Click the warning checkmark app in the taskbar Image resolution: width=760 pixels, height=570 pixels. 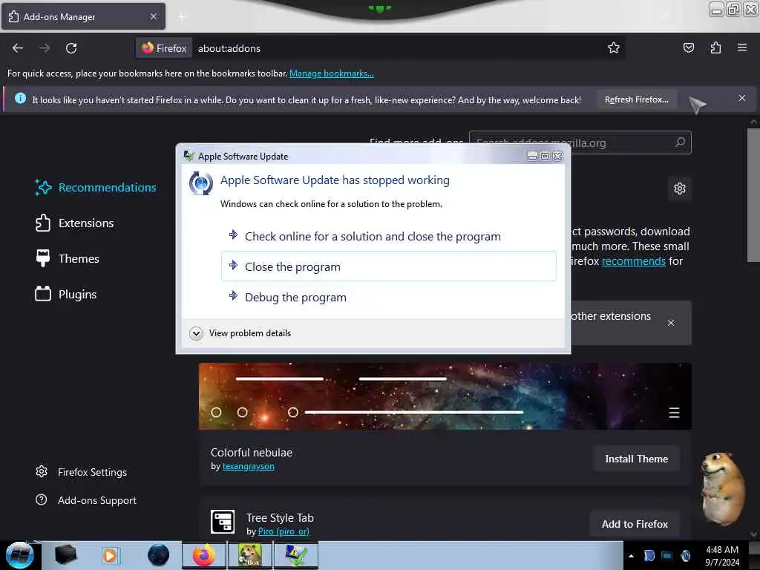[295, 555]
